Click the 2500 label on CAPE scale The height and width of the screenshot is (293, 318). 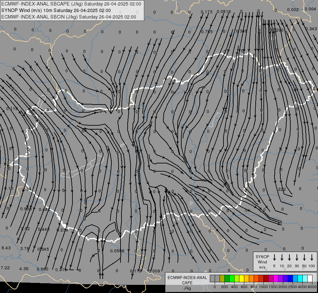click(292, 287)
